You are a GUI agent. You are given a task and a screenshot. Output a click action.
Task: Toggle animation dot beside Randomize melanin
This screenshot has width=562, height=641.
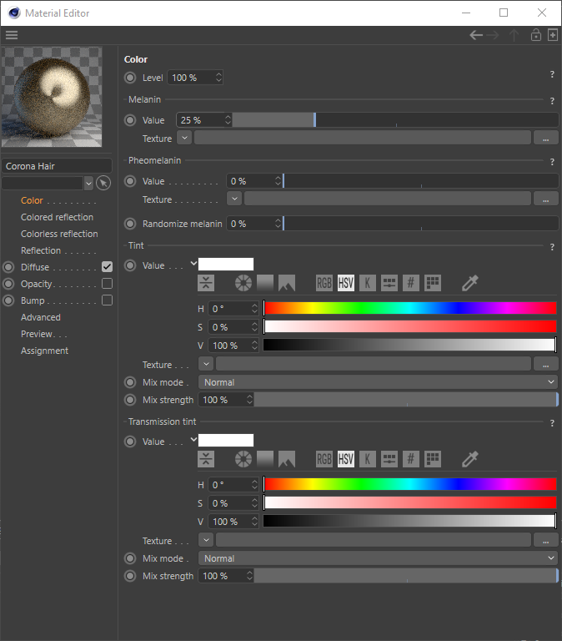click(x=130, y=224)
